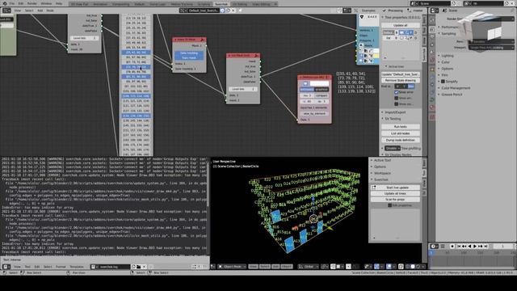Click Dump node definition button
Screen dimensions: 517x291
[401, 140]
